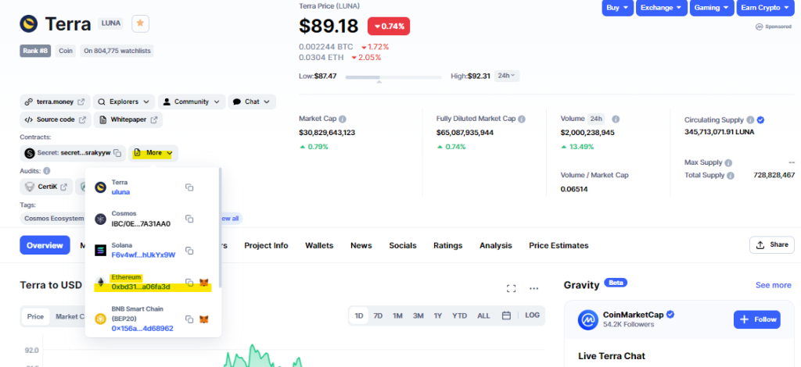
Task: Click the low-high price range slider
Action: pyautogui.click(x=393, y=77)
